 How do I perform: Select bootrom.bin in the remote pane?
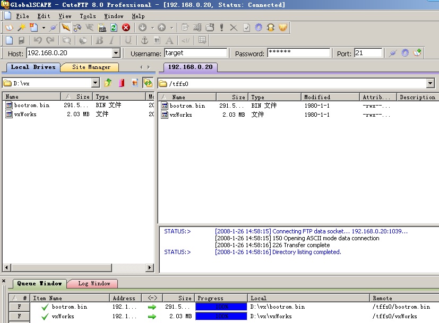187,106
